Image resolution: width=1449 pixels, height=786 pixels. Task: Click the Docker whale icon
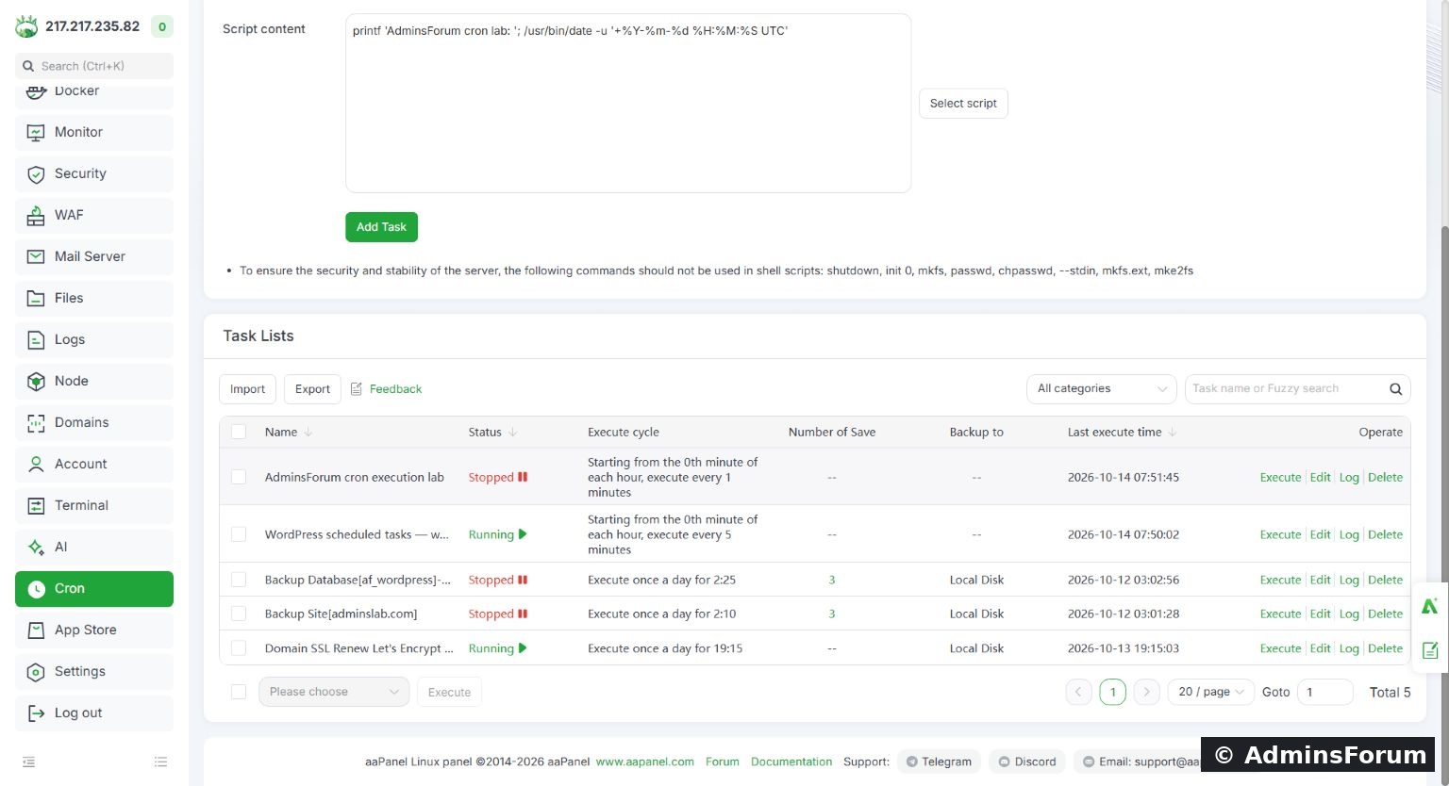click(x=36, y=91)
